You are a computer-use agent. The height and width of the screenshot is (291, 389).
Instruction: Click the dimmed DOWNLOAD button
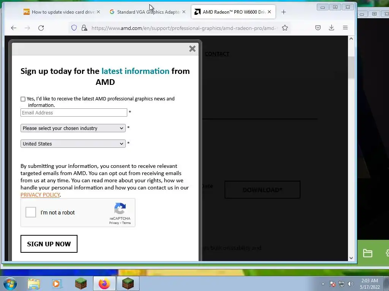click(262, 190)
